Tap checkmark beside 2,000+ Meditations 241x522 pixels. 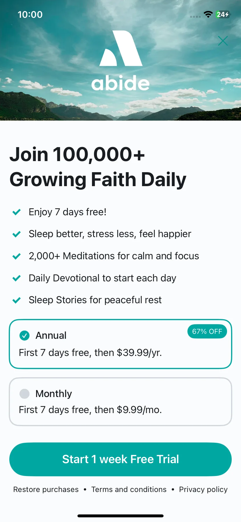(17, 256)
